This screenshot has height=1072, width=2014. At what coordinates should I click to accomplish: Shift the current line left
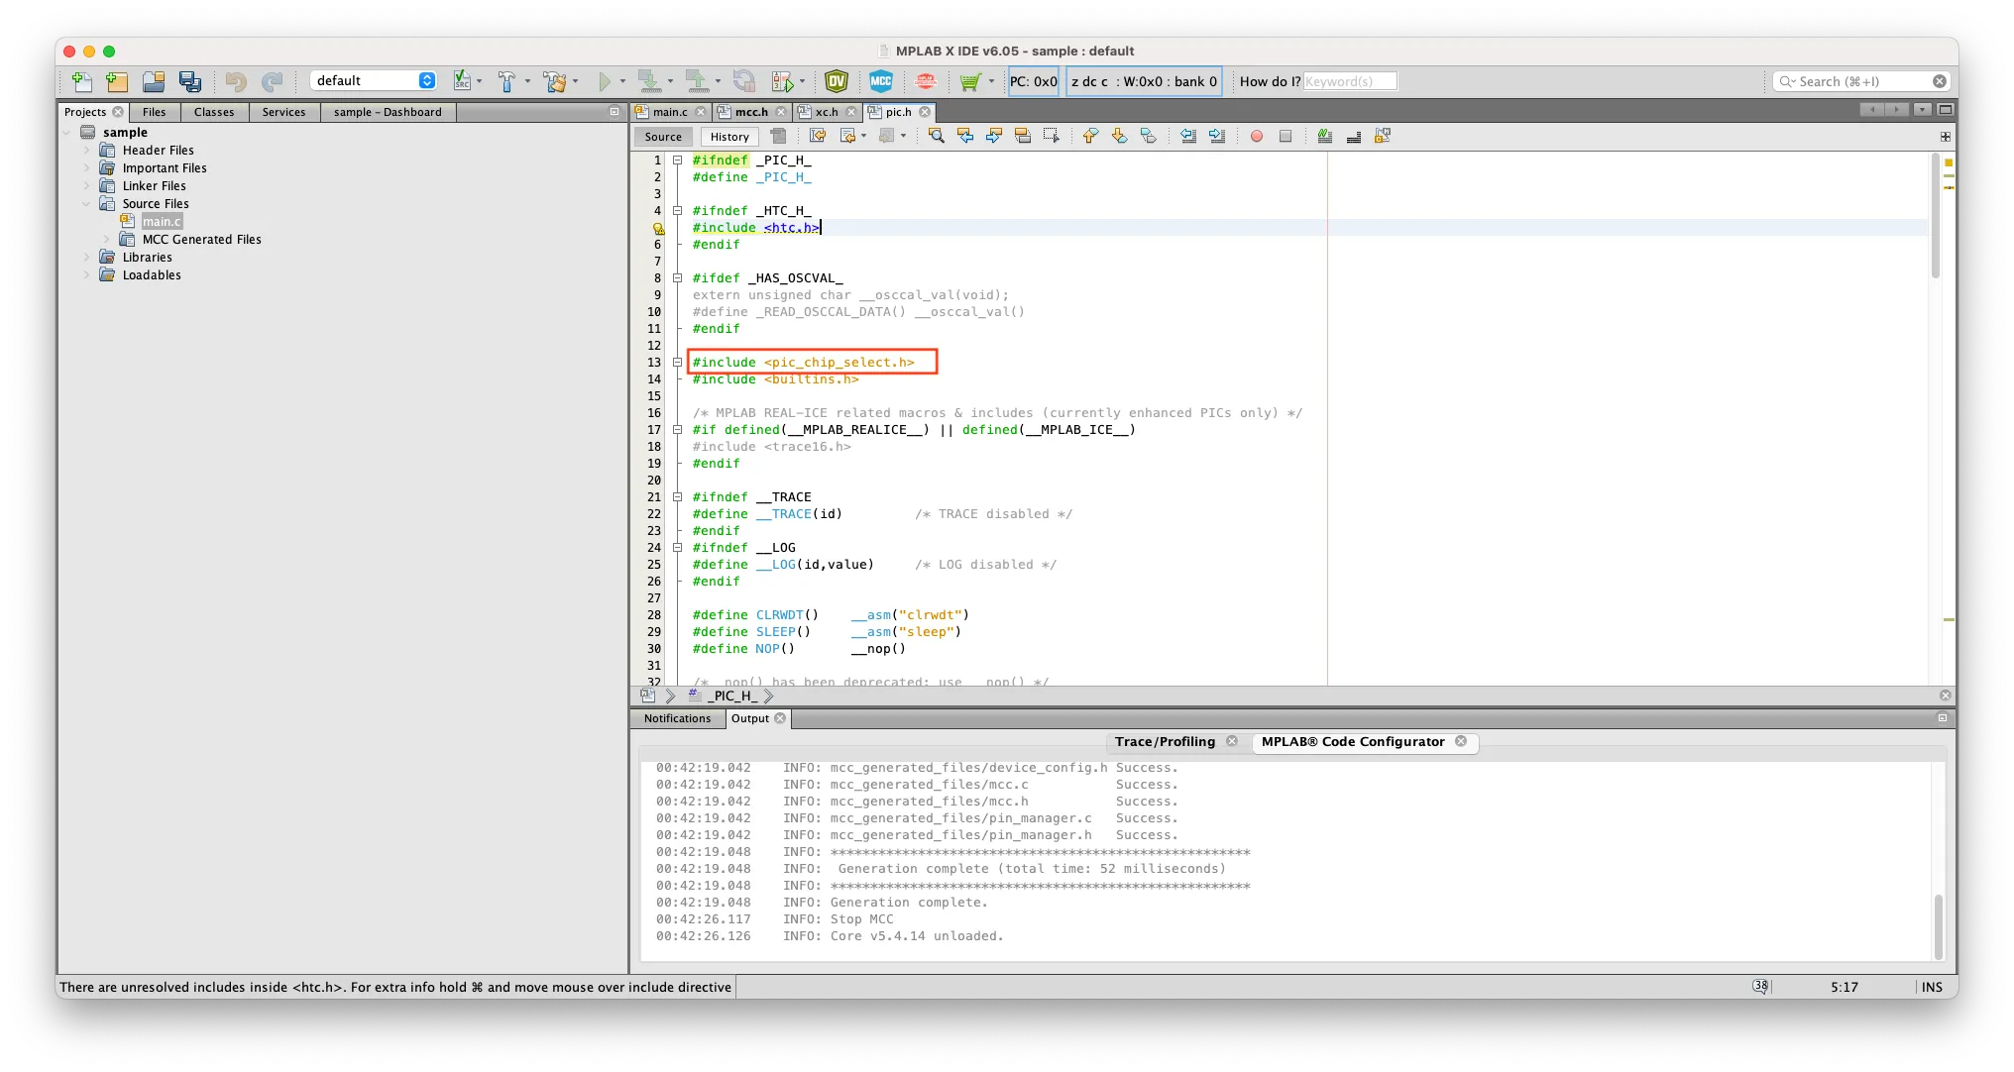click(x=1188, y=137)
